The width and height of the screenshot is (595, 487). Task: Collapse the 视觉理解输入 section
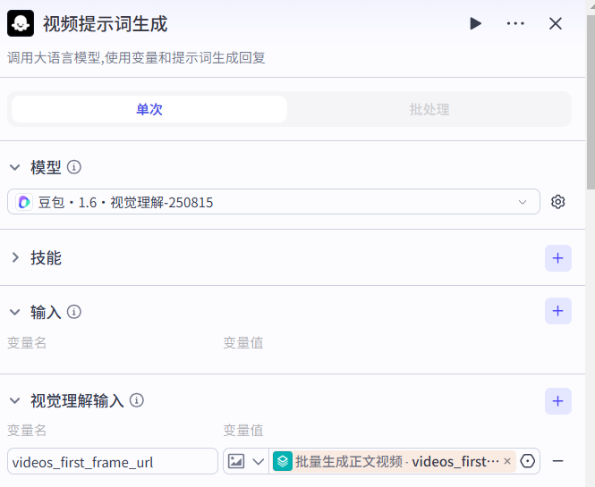tap(15, 401)
